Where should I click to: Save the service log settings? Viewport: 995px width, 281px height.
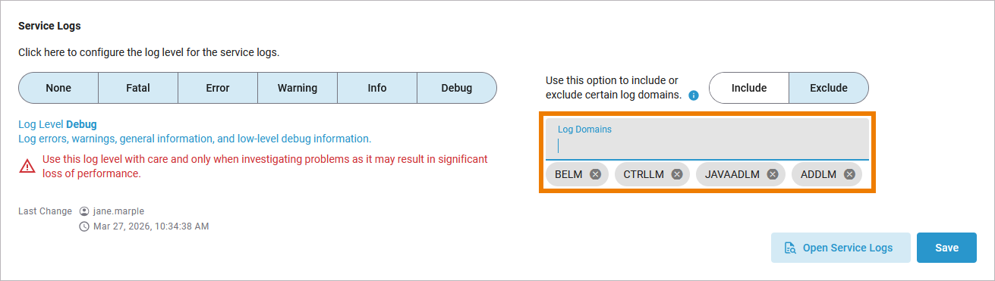point(946,248)
